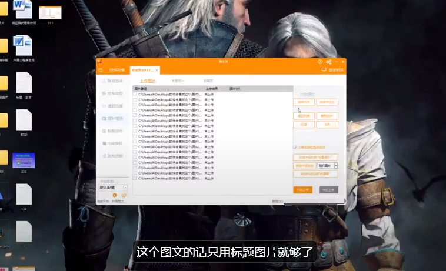The image size is (446, 271).
Task: Click the 全选 button
Action: point(327,125)
